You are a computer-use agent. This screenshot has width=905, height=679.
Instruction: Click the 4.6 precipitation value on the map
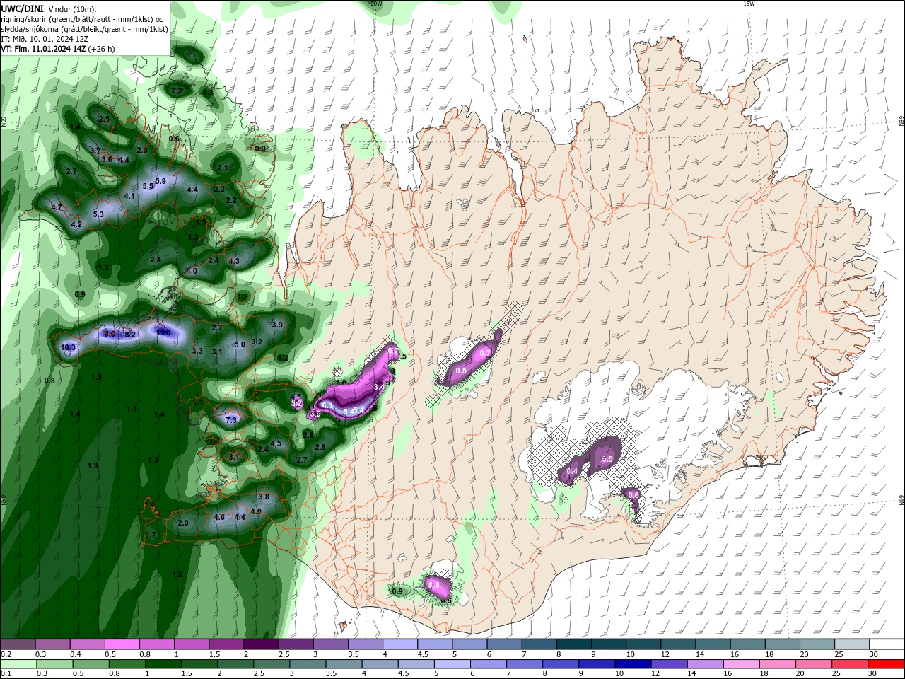(x=219, y=518)
